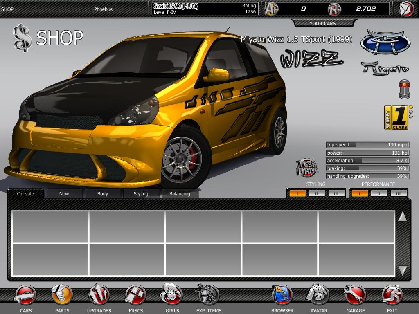
Task: Open the Cars shop category
Action: (25, 295)
